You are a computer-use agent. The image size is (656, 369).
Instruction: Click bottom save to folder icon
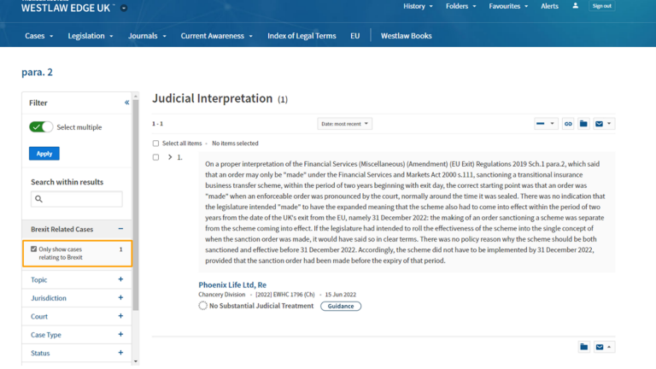click(584, 347)
